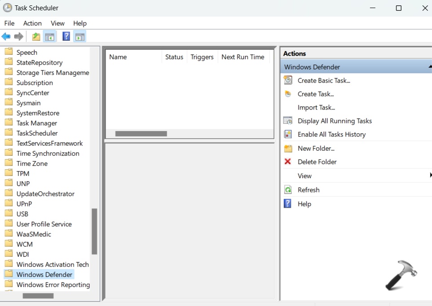The image size is (432, 306).
Task: Toggle the Show/Hide Action Pane icon
Action: 80,37
